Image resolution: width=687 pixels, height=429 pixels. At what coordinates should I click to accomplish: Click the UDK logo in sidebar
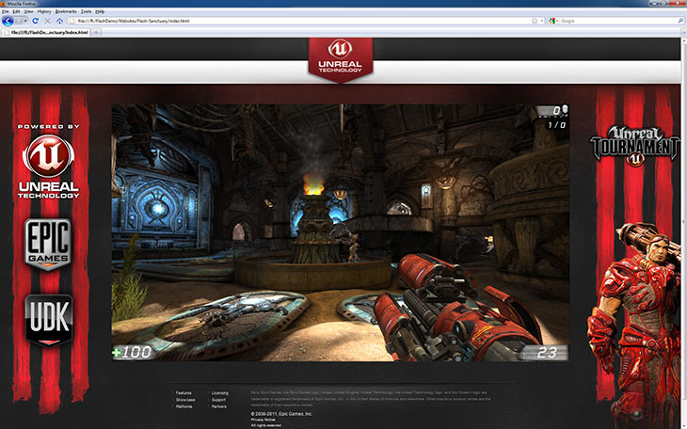point(49,317)
